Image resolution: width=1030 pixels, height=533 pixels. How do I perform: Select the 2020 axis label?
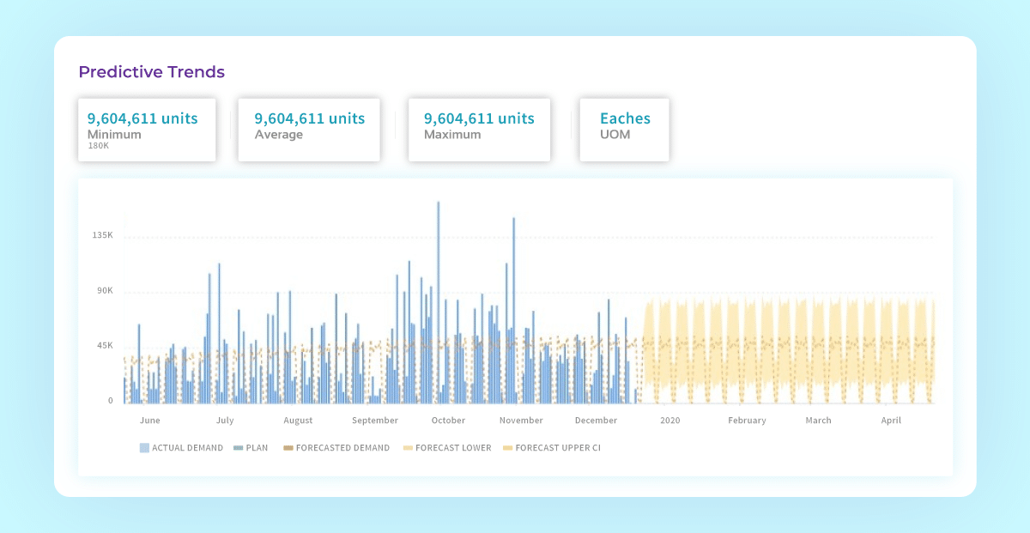pos(669,420)
